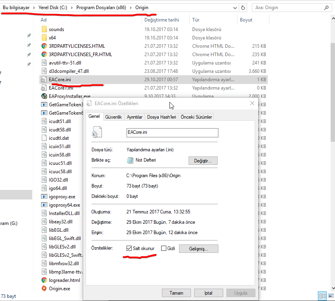
Task: Select the 3RDPARTYLICENSES_FR.HTML Chrome icon
Action: point(44,54)
